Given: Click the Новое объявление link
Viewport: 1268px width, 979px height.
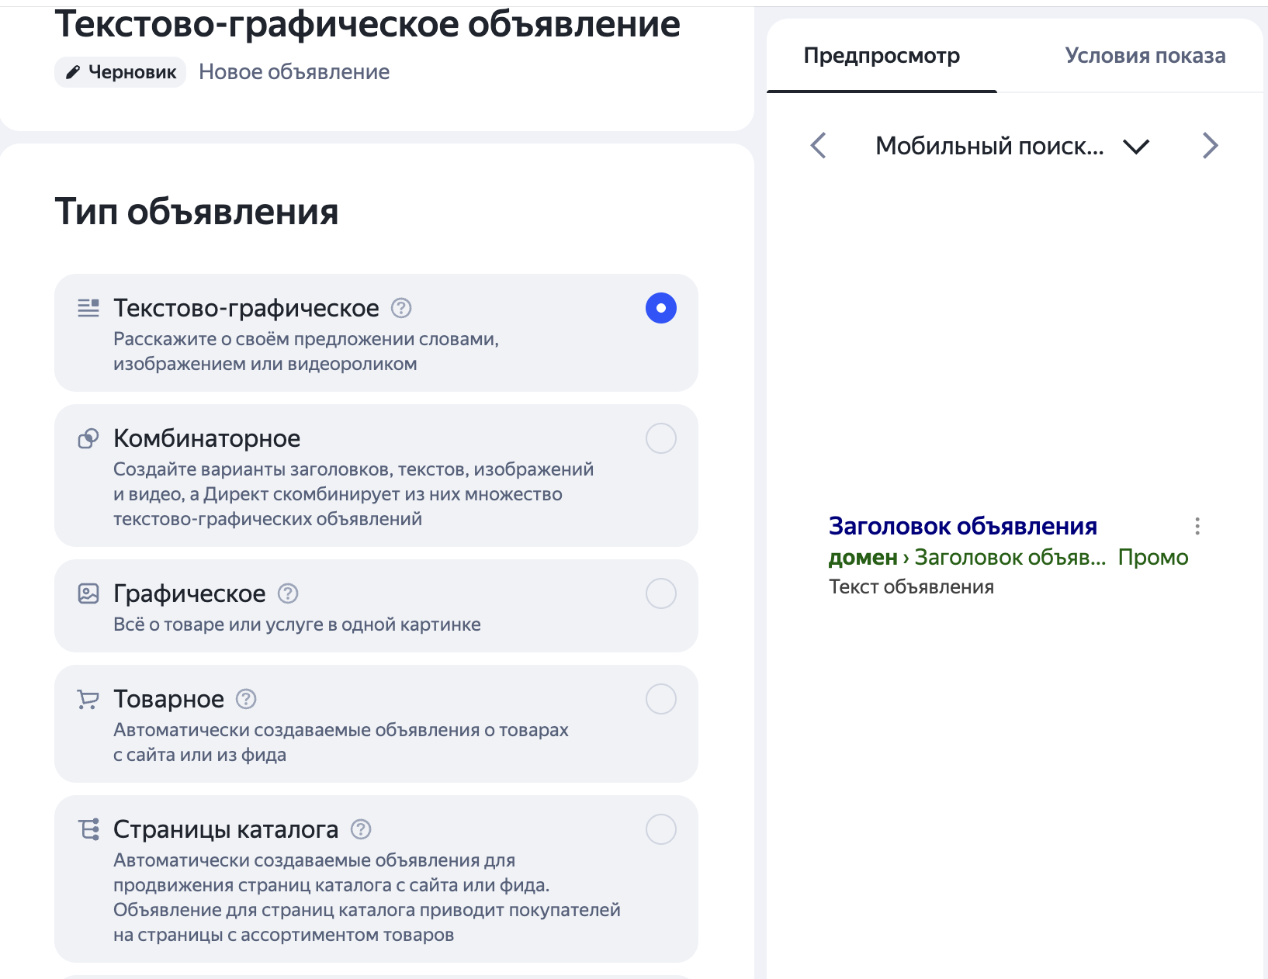Looking at the screenshot, I should [295, 71].
